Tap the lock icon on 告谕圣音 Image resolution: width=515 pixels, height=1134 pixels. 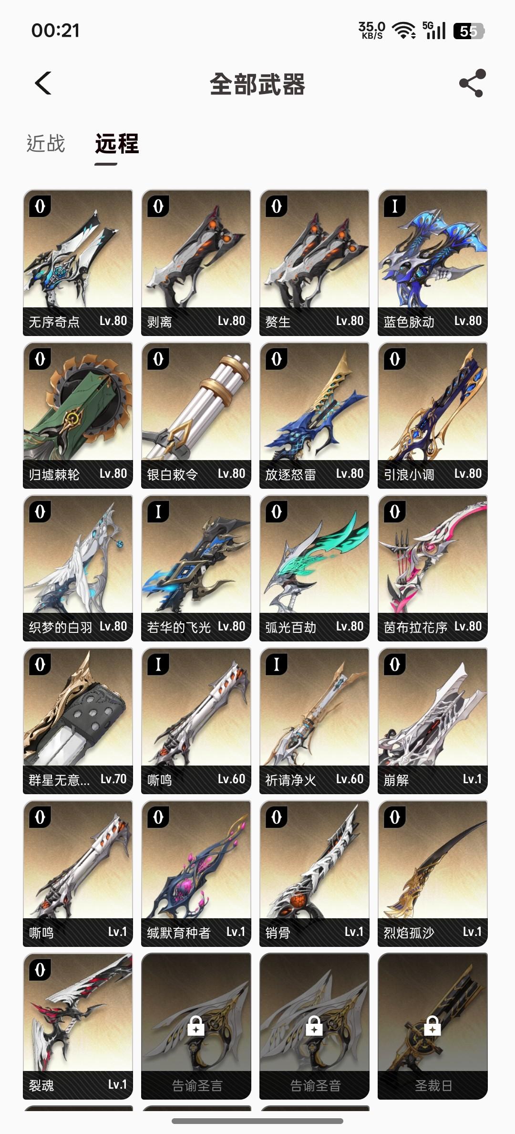point(314,1025)
